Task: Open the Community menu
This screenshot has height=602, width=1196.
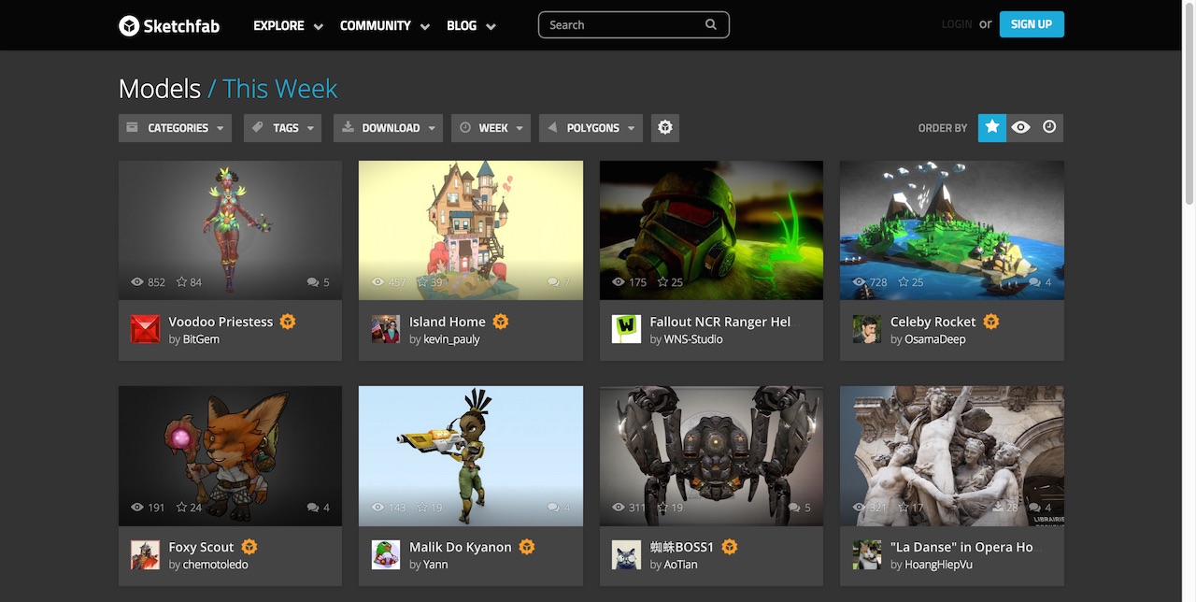Action: (x=376, y=25)
